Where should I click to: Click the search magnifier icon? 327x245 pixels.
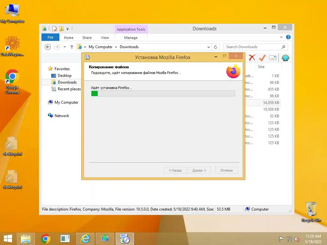(x=283, y=47)
